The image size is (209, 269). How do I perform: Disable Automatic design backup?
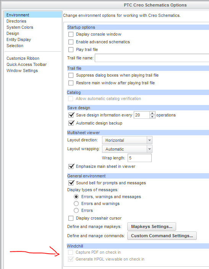click(71, 123)
